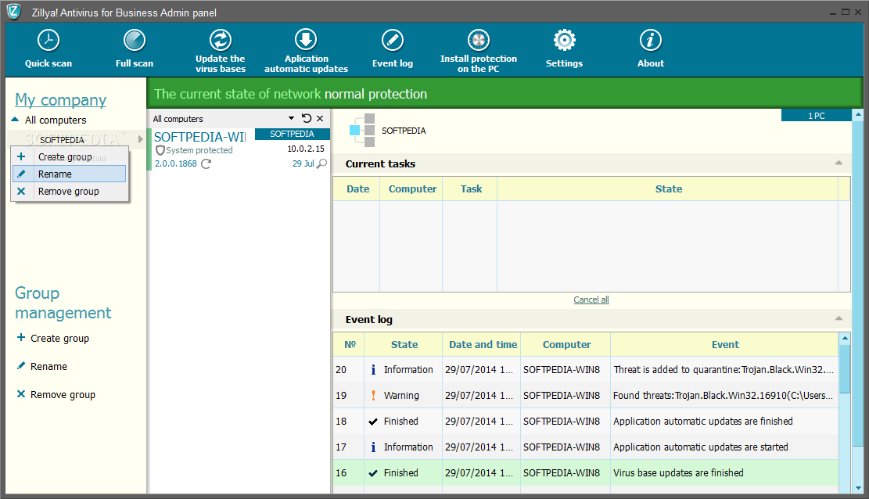Image resolution: width=869 pixels, height=499 pixels.
Task: Click Remove group under Group management
Action: tap(63, 395)
